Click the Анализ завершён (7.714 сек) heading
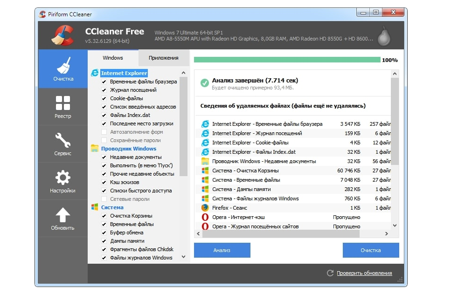The height and width of the screenshot is (294, 451). click(x=255, y=81)
